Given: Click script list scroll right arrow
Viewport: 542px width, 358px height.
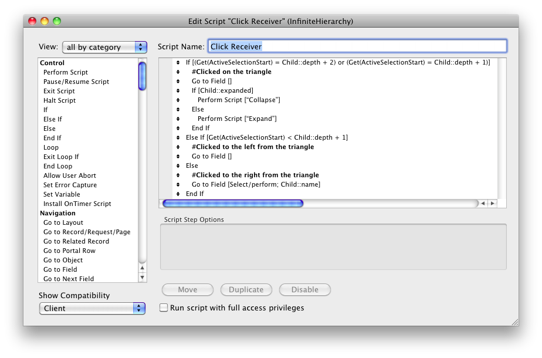Looking at the screenshot, I should [x=492, y=204].
